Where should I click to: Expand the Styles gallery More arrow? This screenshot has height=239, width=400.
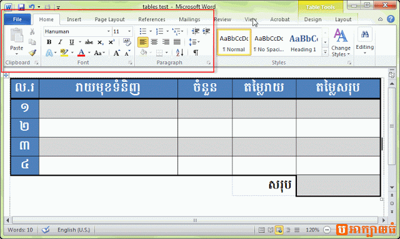coord(325,52)
